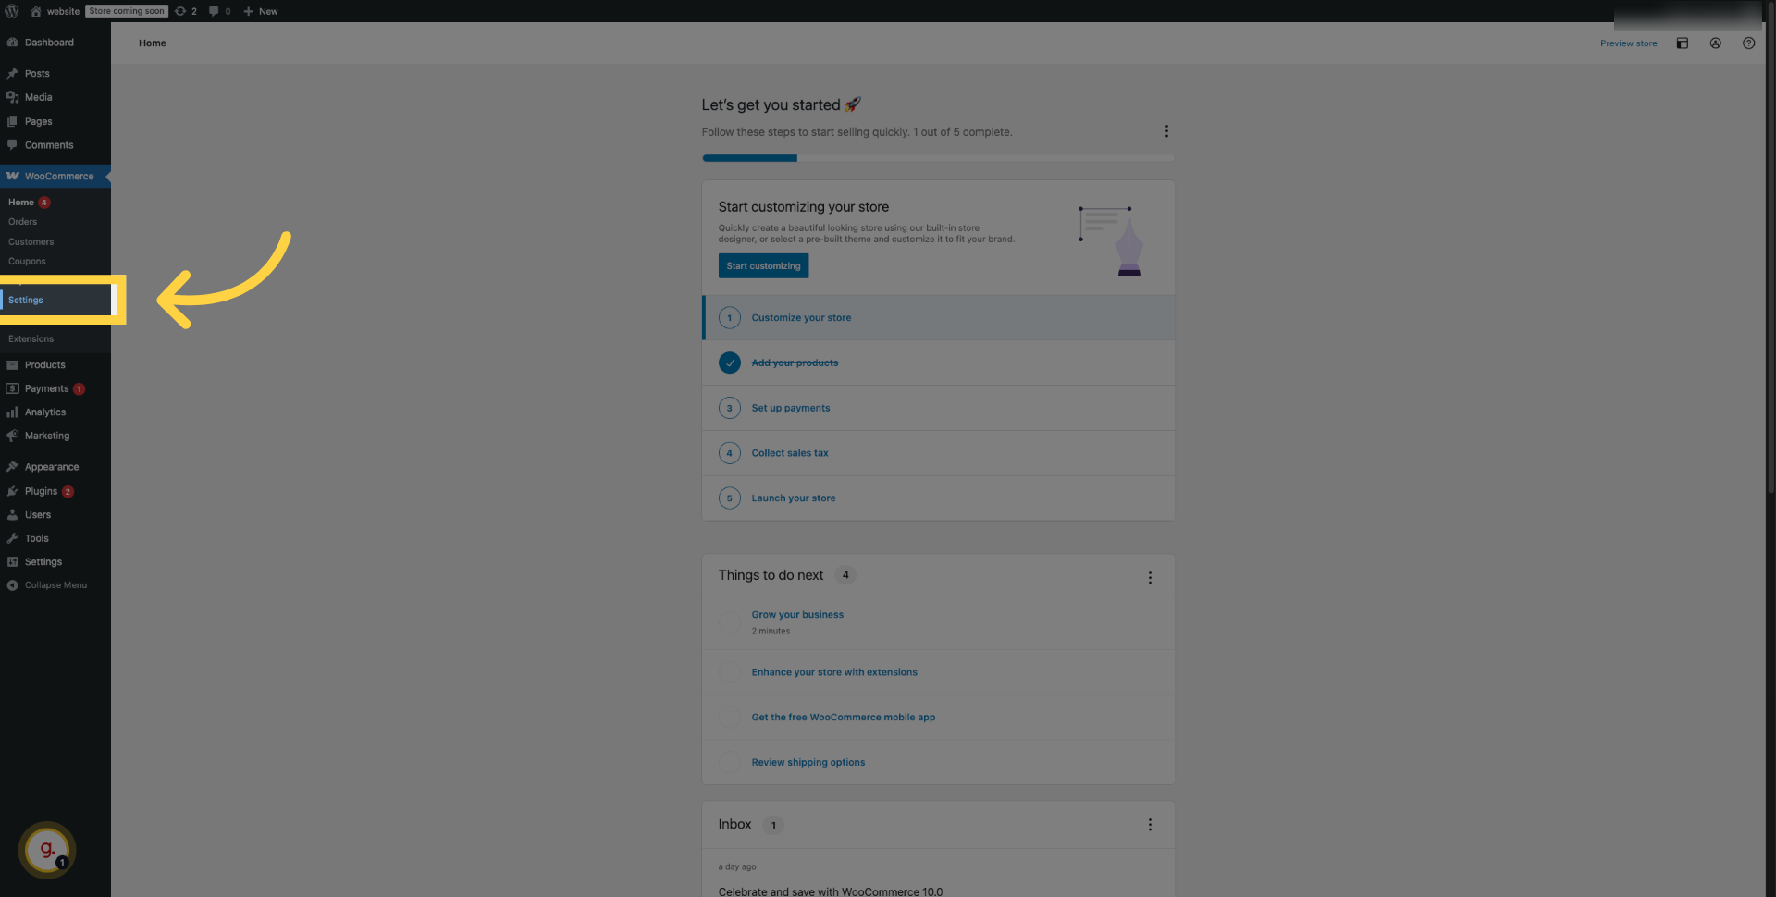
Task: Click the Preview store link
Action: click(x=1628, y=43)
